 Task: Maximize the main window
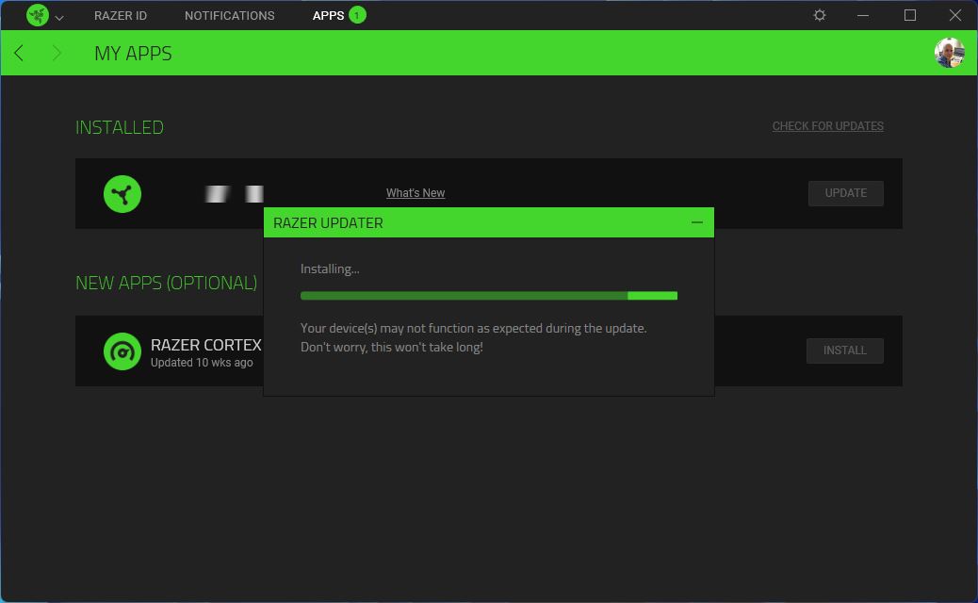[910, 15]
